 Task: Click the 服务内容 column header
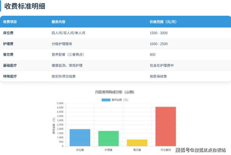click(58, 22)
